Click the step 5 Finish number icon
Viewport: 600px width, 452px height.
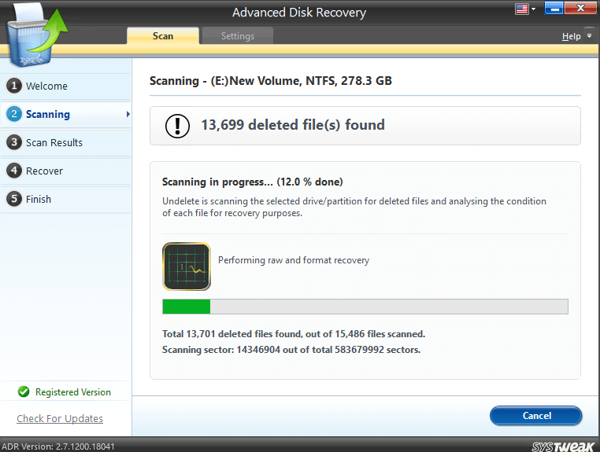point(14,199)
